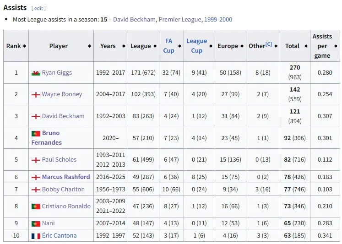Sort by Assists per game arrows

pyautogui.click(x=336, y=46)
